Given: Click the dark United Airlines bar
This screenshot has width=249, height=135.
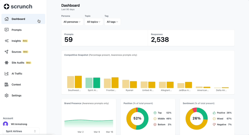Looking at the screenshot, I should click(x=152, y=85).
